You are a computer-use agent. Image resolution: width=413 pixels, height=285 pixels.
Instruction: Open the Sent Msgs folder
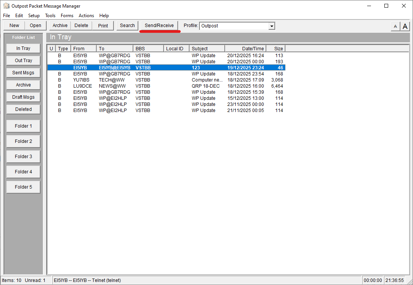click(x=23, y=73)
